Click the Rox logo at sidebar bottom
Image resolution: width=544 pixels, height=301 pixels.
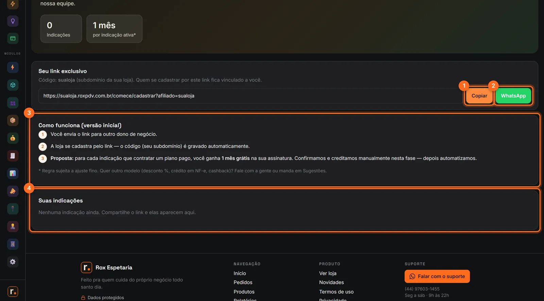pyautogui.click(x=13, y=292)
